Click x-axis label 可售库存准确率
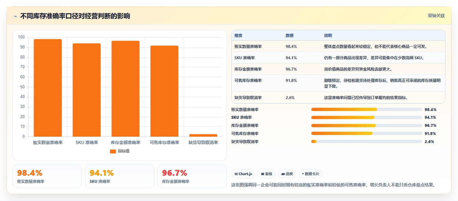This screenshot has height=201, width=458. click(164, 142)
